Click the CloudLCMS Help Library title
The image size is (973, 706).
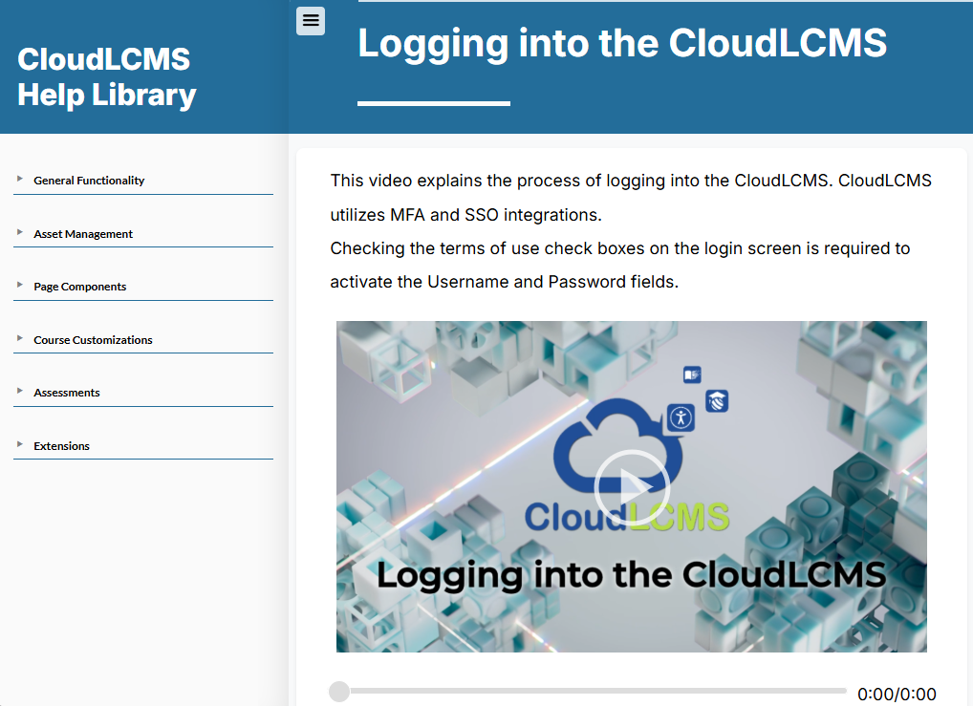[x=103, y=76]
